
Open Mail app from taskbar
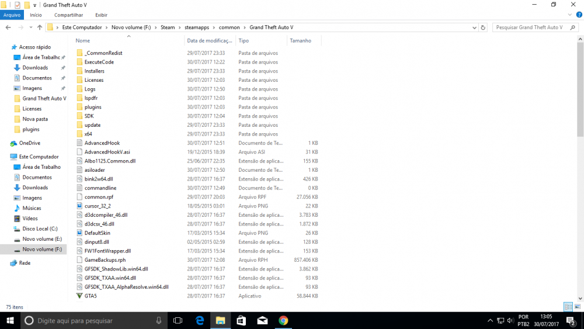262,320
